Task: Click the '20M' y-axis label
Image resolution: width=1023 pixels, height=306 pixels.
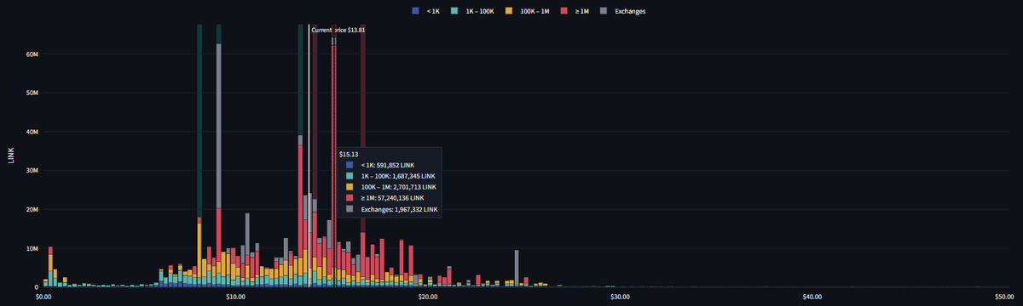Action: pos(32,210)
